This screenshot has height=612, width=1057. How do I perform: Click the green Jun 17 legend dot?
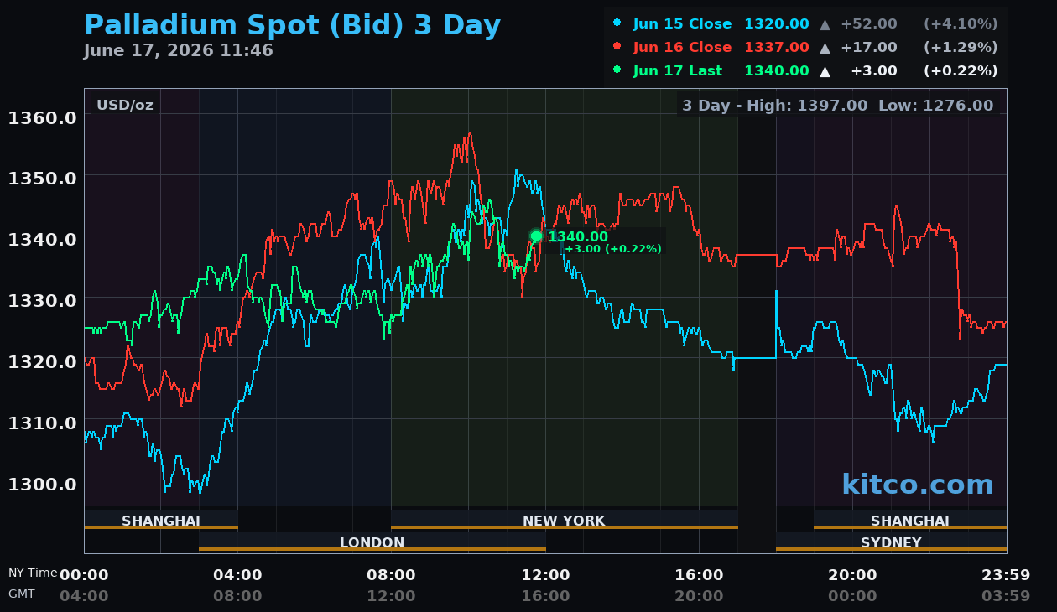pyautogui.click(x=617, y=70)
